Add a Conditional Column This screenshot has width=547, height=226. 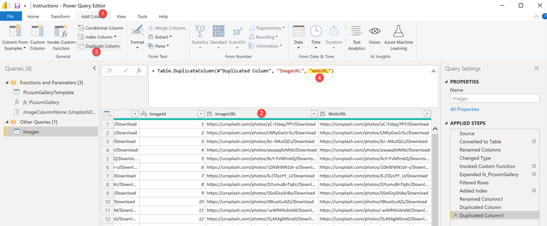(x=100, y=28)
